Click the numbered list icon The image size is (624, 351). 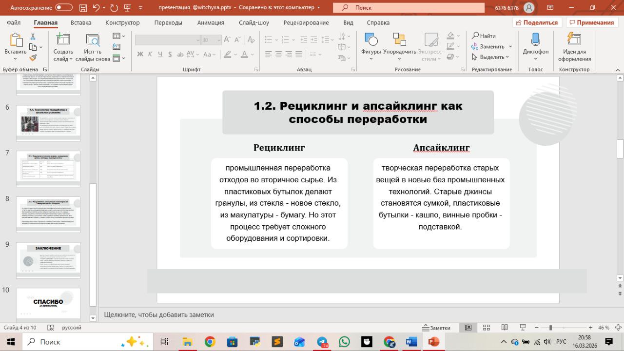pos(286,40)
